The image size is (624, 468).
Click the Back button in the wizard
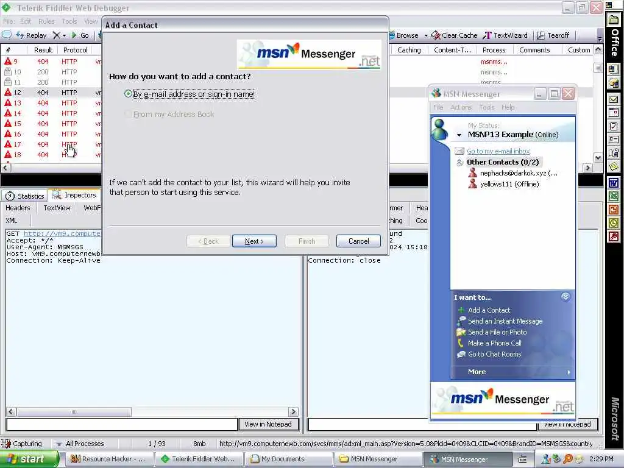(208, 241)
